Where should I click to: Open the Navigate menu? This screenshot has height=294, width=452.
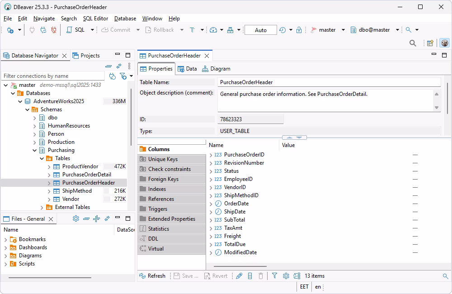coord(44,19)
